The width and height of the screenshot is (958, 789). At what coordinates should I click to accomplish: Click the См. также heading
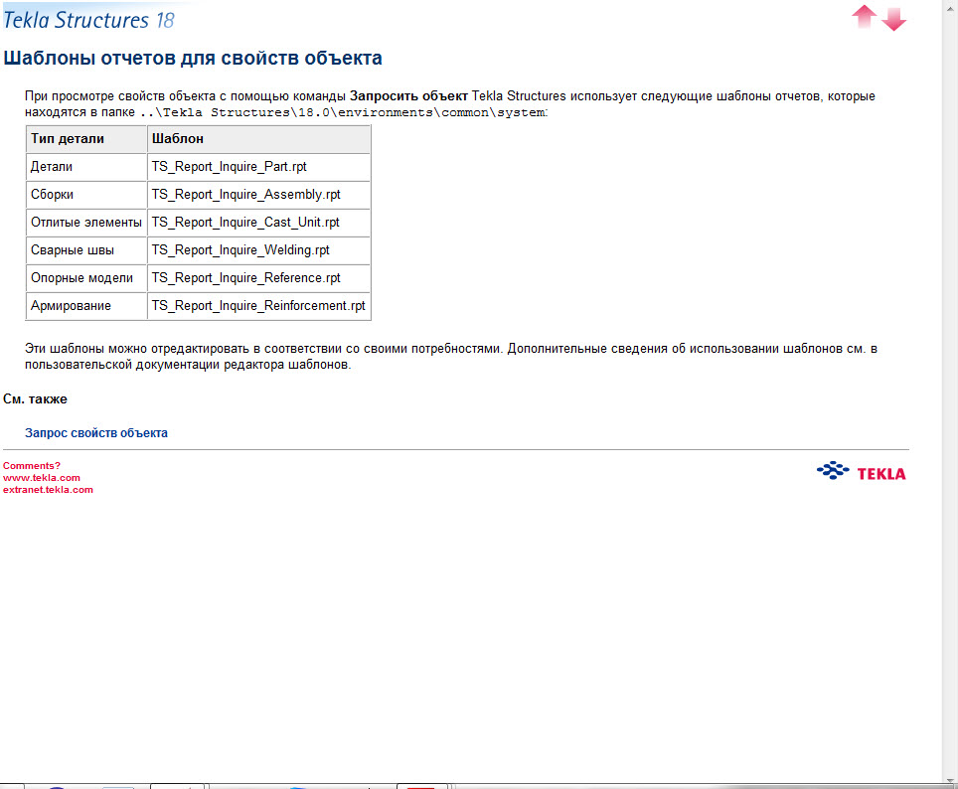35,399
